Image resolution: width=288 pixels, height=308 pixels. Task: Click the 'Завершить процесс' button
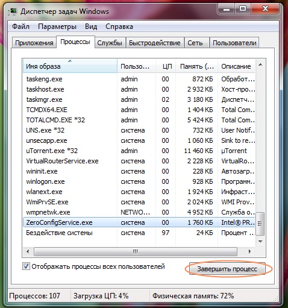[x=227, y=269]
